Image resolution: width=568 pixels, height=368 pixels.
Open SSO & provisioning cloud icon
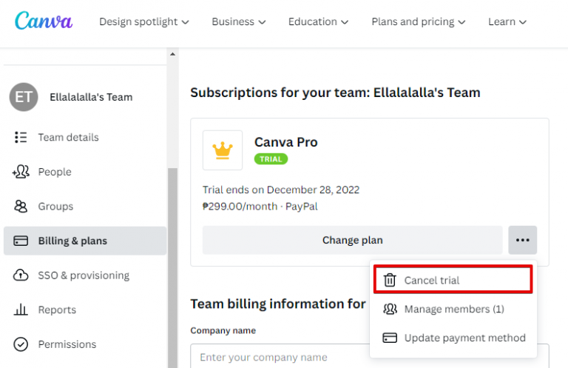[21, 275]
